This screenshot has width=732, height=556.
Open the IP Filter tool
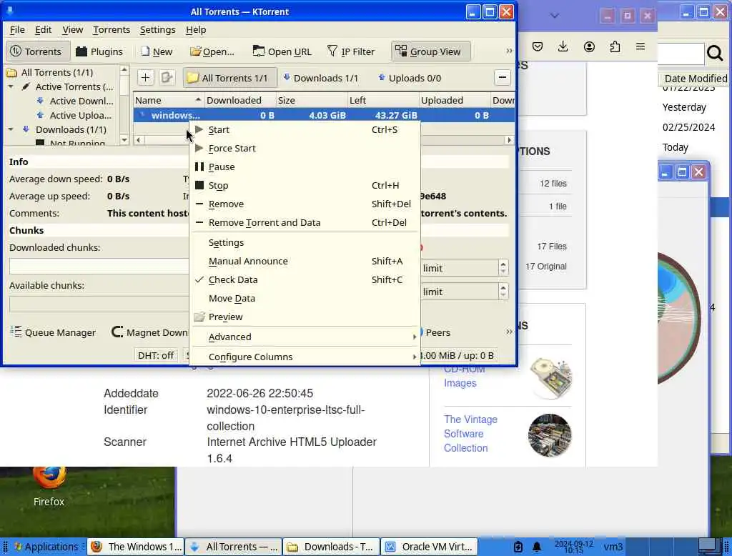(350, 51)
